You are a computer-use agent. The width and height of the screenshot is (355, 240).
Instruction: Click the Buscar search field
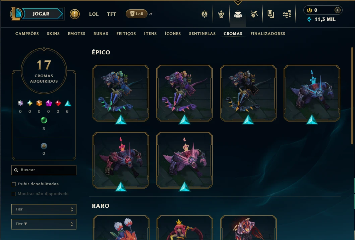[x=44, y=170]
